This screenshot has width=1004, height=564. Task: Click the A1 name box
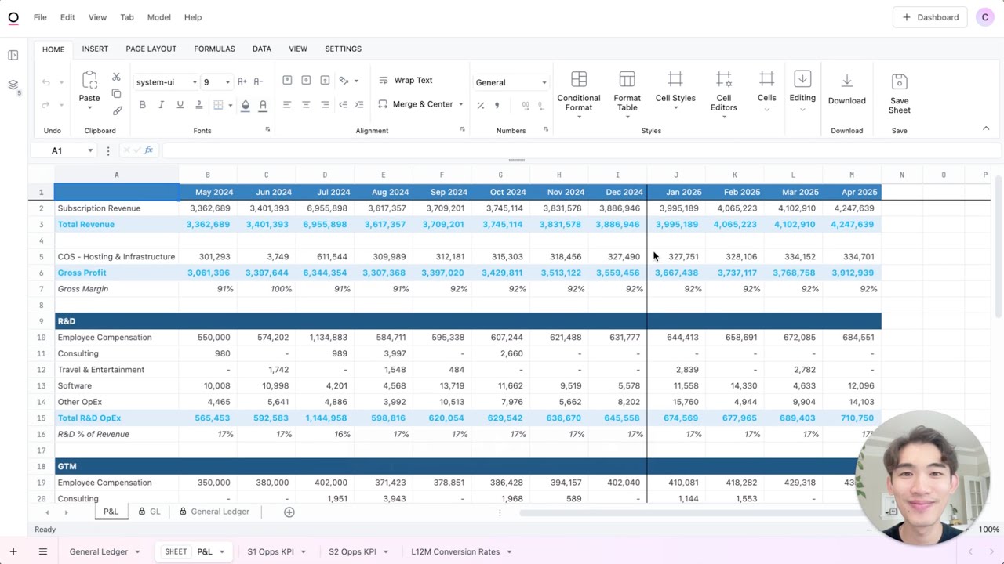pyautogui.click(x=63, y=150)
